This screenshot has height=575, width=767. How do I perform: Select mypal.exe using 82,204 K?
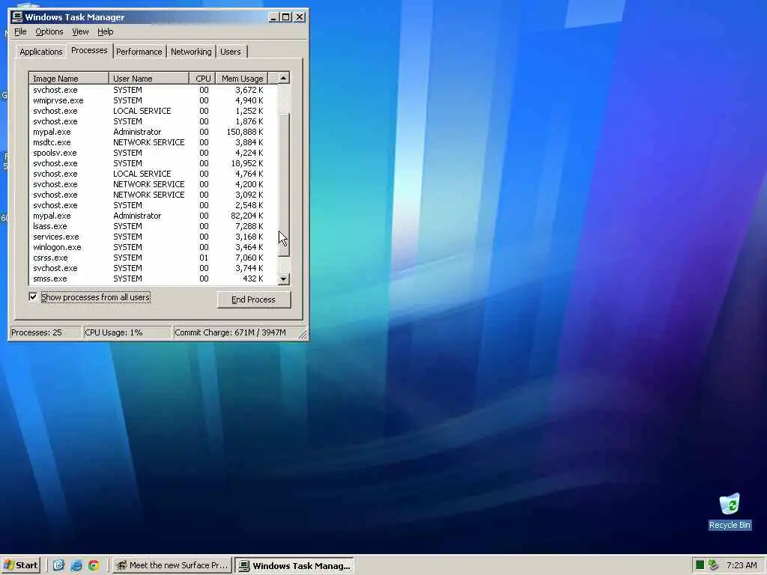point(153,216)
